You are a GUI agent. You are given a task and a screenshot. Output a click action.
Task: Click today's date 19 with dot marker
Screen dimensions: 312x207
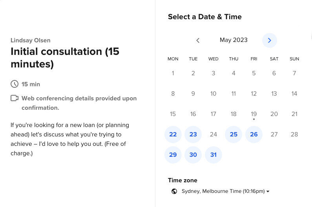point(254,114)
